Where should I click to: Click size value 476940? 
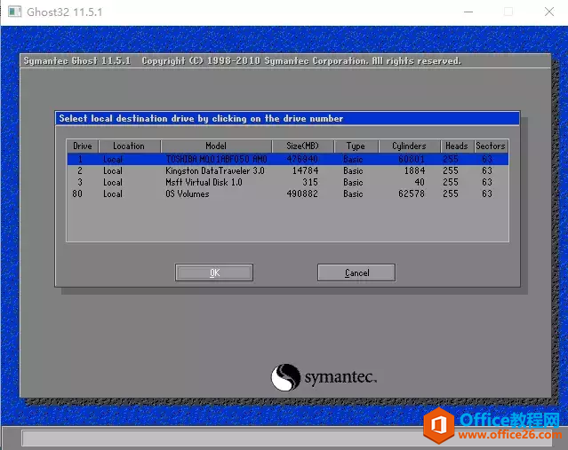pos(302,159)
